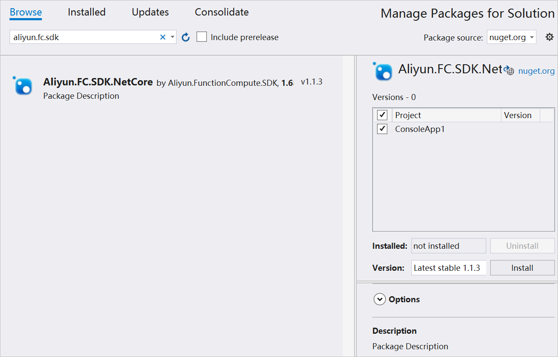Click the globe icon next to nuget.org
Viewport: 558px width, 357px height.
coord(510,70)
